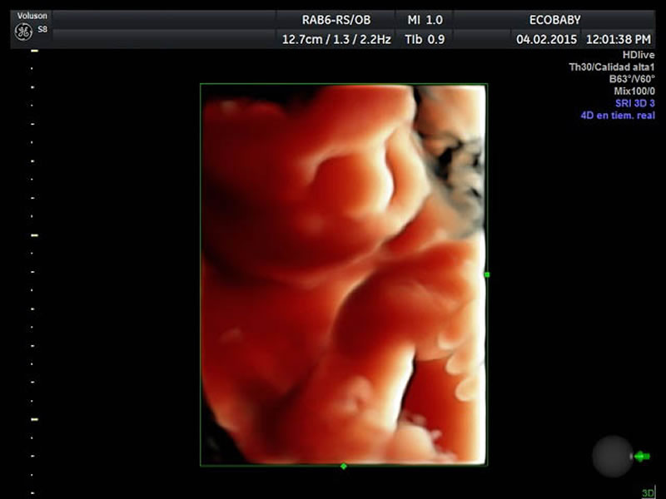Click the 3D indicator in bottom corner

(x=648, y=492)
